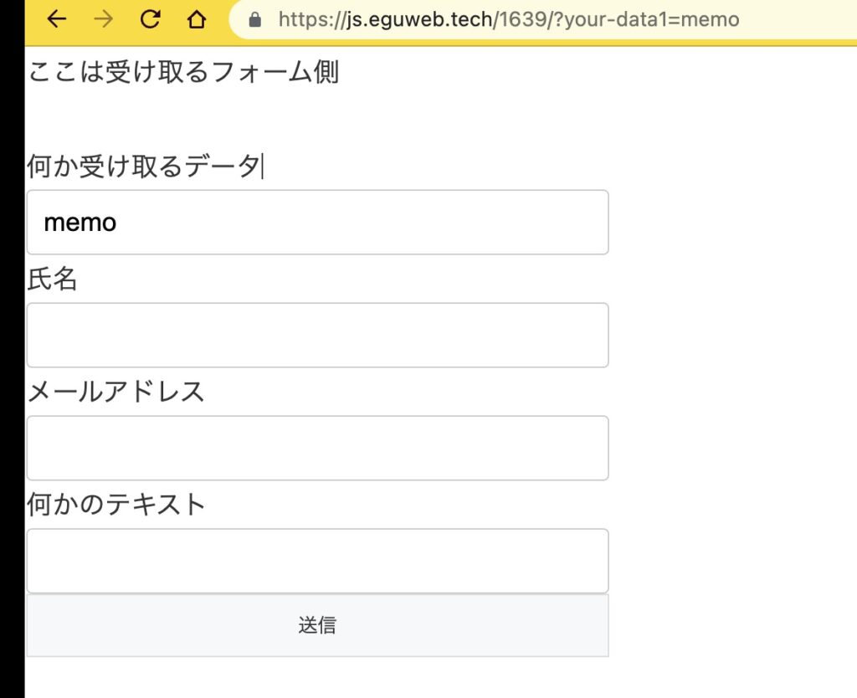The height and width of the screenshot is (698, 857).
Task: Click the black strip along the left edge
Action: pos(12,377)
